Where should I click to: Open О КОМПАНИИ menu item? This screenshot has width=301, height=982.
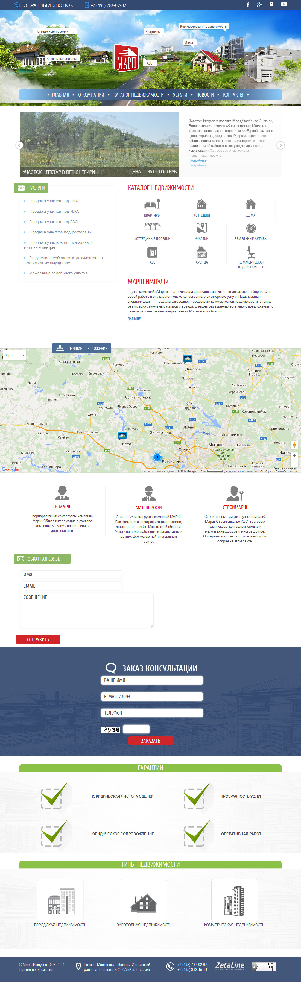[91, 95]
